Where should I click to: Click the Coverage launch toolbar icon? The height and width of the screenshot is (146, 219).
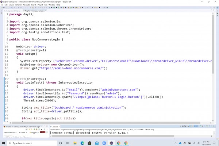point(59,8)
